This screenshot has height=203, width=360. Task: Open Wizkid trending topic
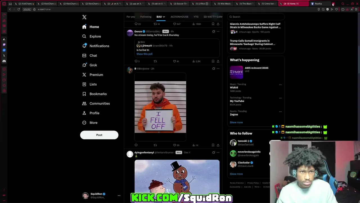(234, 87)
